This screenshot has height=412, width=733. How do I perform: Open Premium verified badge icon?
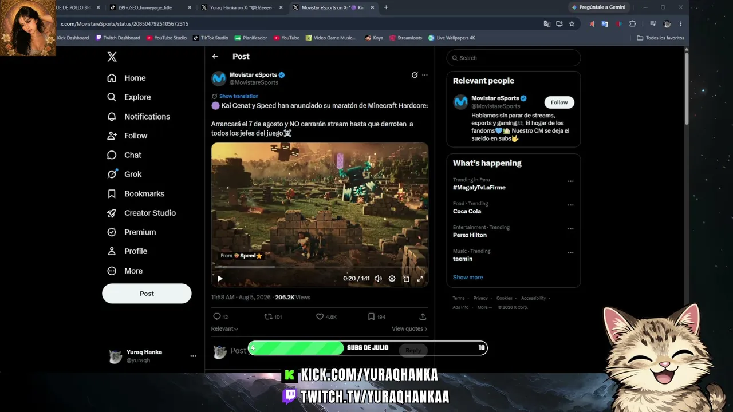point(112,232)
